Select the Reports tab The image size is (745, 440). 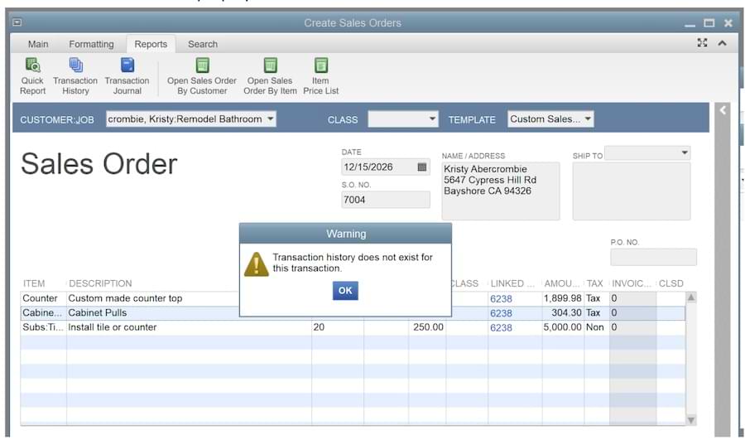click(151, 44)
